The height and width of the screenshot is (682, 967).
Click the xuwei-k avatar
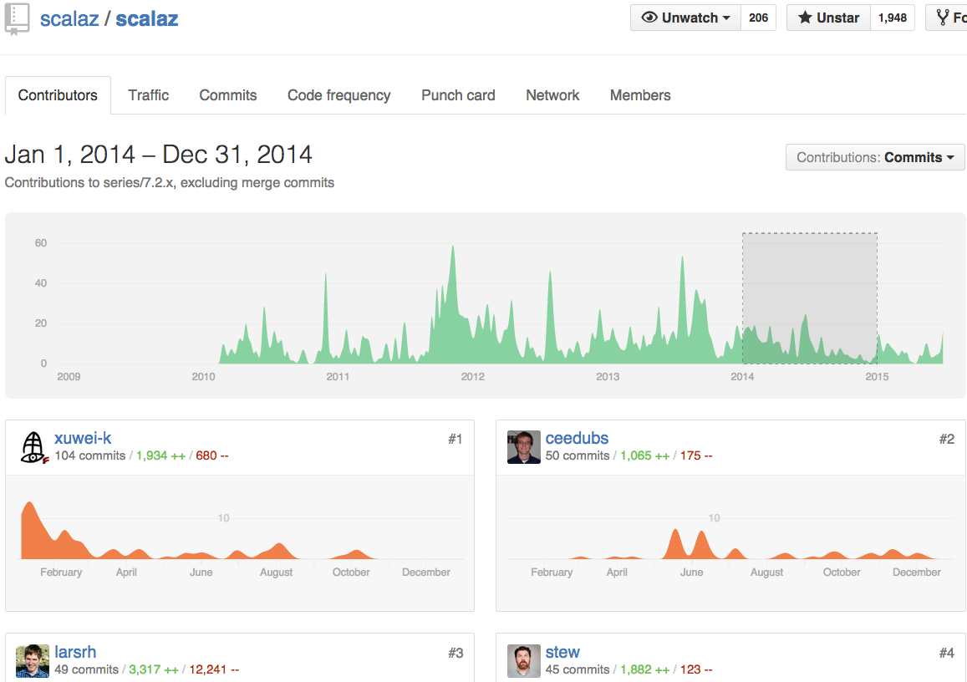(x=33, y=447)
